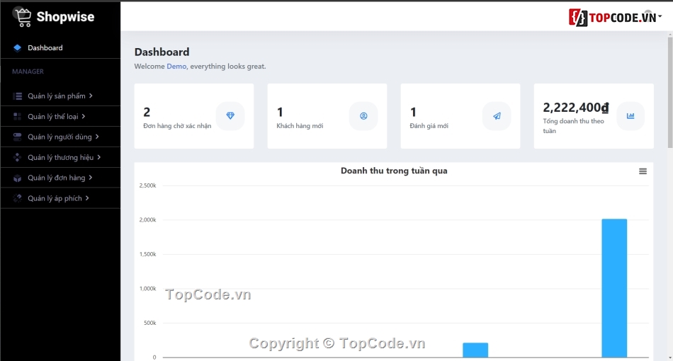Select Quản lý người dùng menu item
Image resolution: width=673 pixels, height=361 pixels.
pos(60,137)
